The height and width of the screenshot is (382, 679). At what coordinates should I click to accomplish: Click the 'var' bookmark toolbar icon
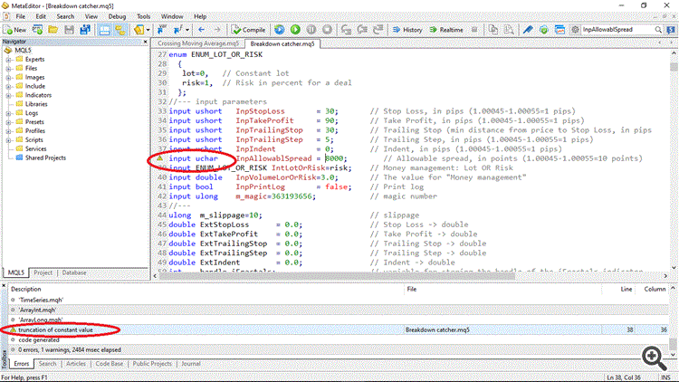coord(161,30)
